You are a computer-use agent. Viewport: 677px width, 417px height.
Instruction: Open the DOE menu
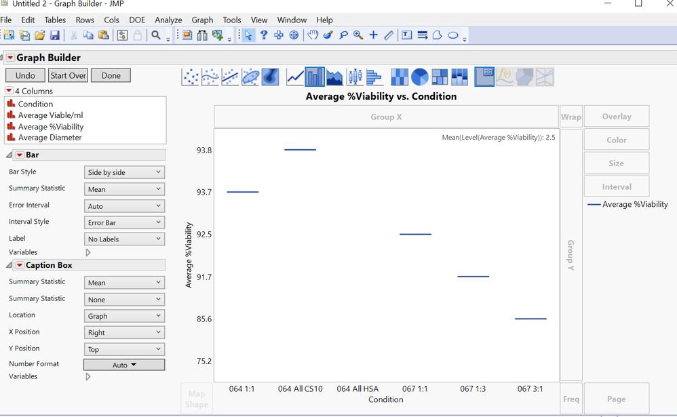coord(137,20)
